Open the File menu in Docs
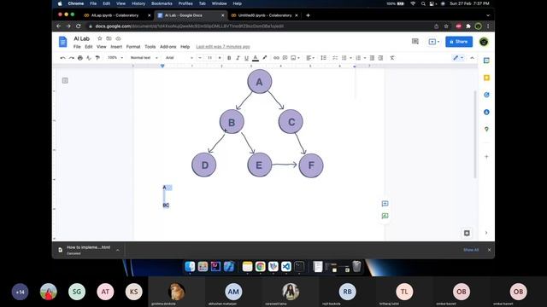 pos(77,47)
